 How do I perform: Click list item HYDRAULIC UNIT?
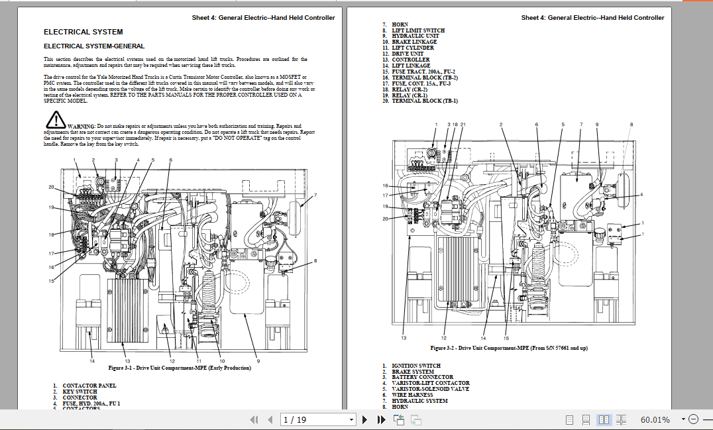click(x=411, y=36)
